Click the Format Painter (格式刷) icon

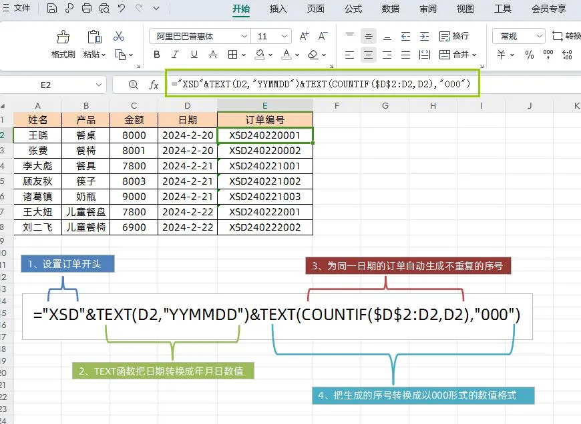coord(63,37)
